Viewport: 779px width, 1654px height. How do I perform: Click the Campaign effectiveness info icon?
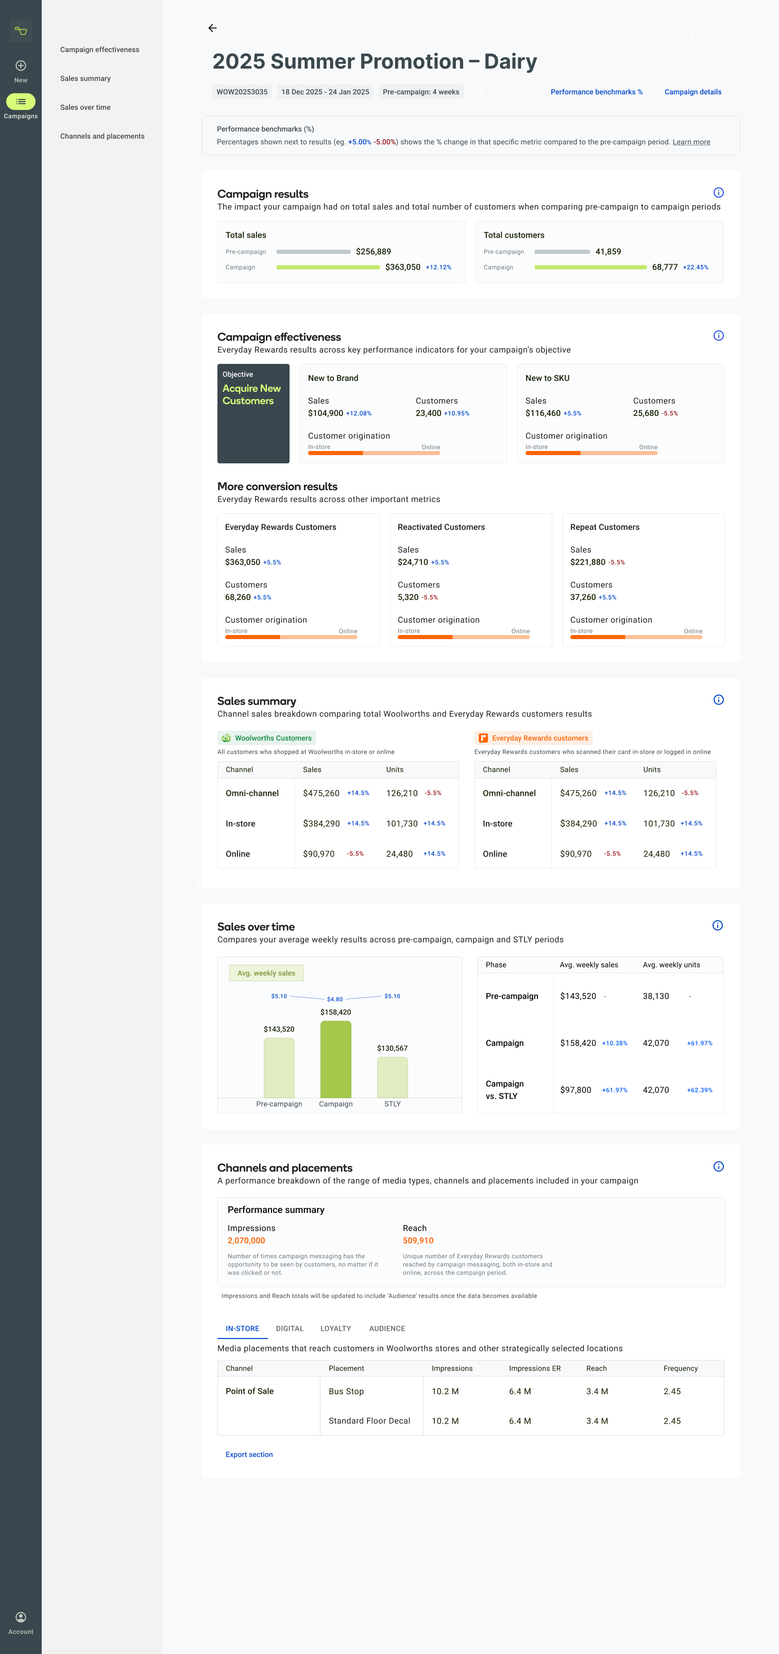(718, 336)
